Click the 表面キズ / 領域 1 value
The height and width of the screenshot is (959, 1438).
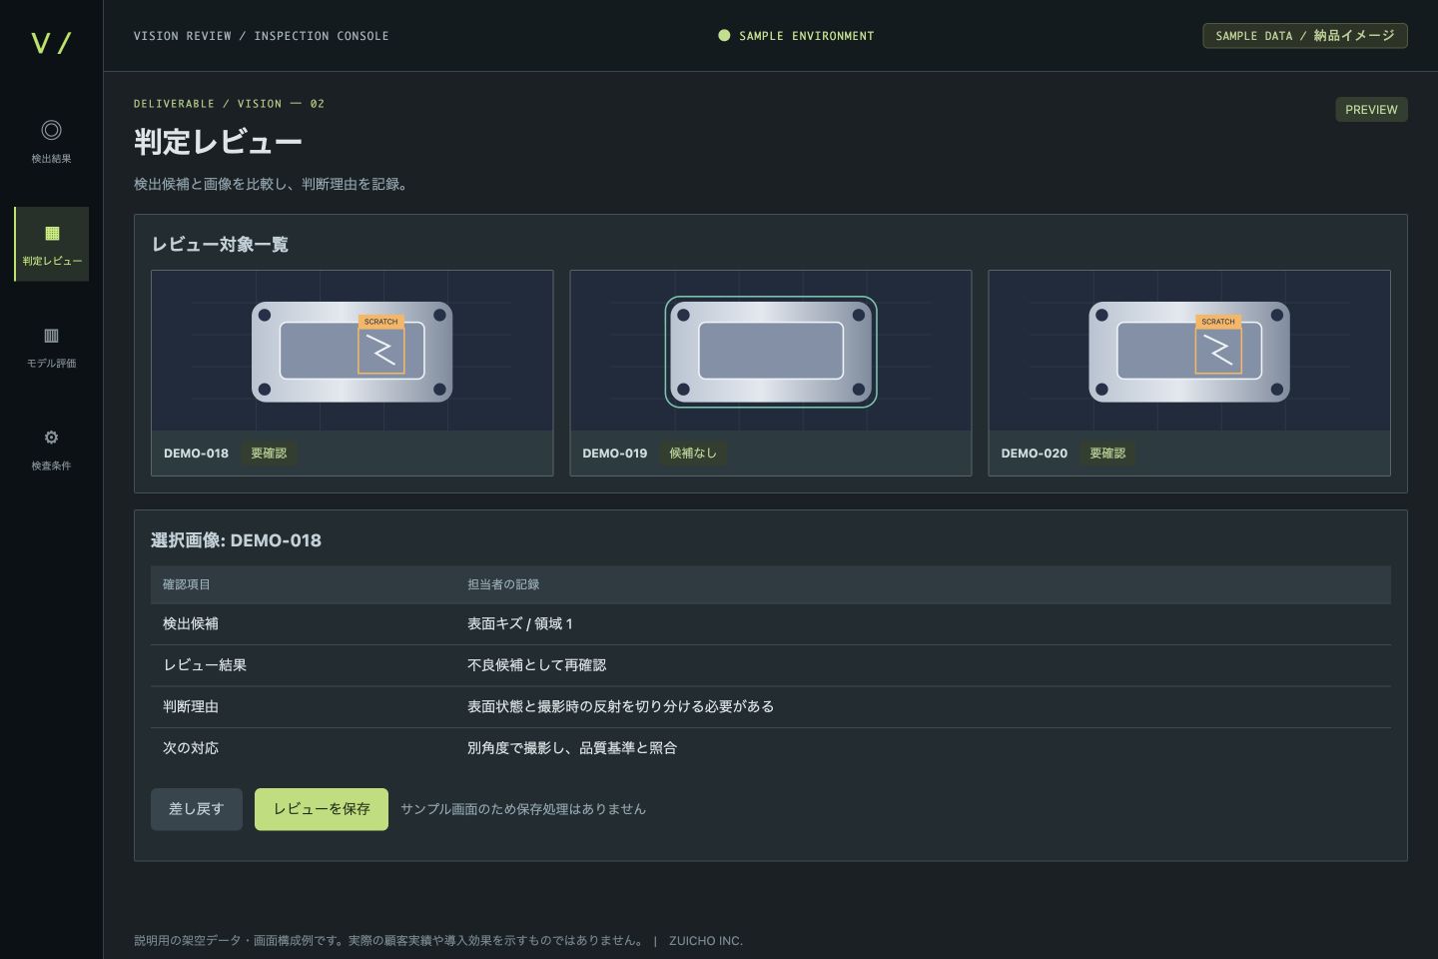(x=520, y=623)
